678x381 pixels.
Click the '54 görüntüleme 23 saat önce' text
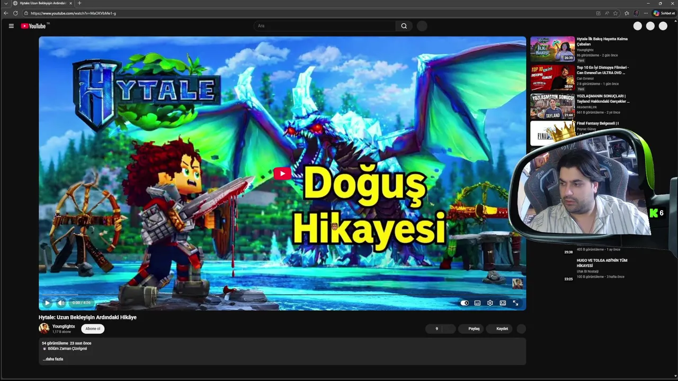pos(66,343)
